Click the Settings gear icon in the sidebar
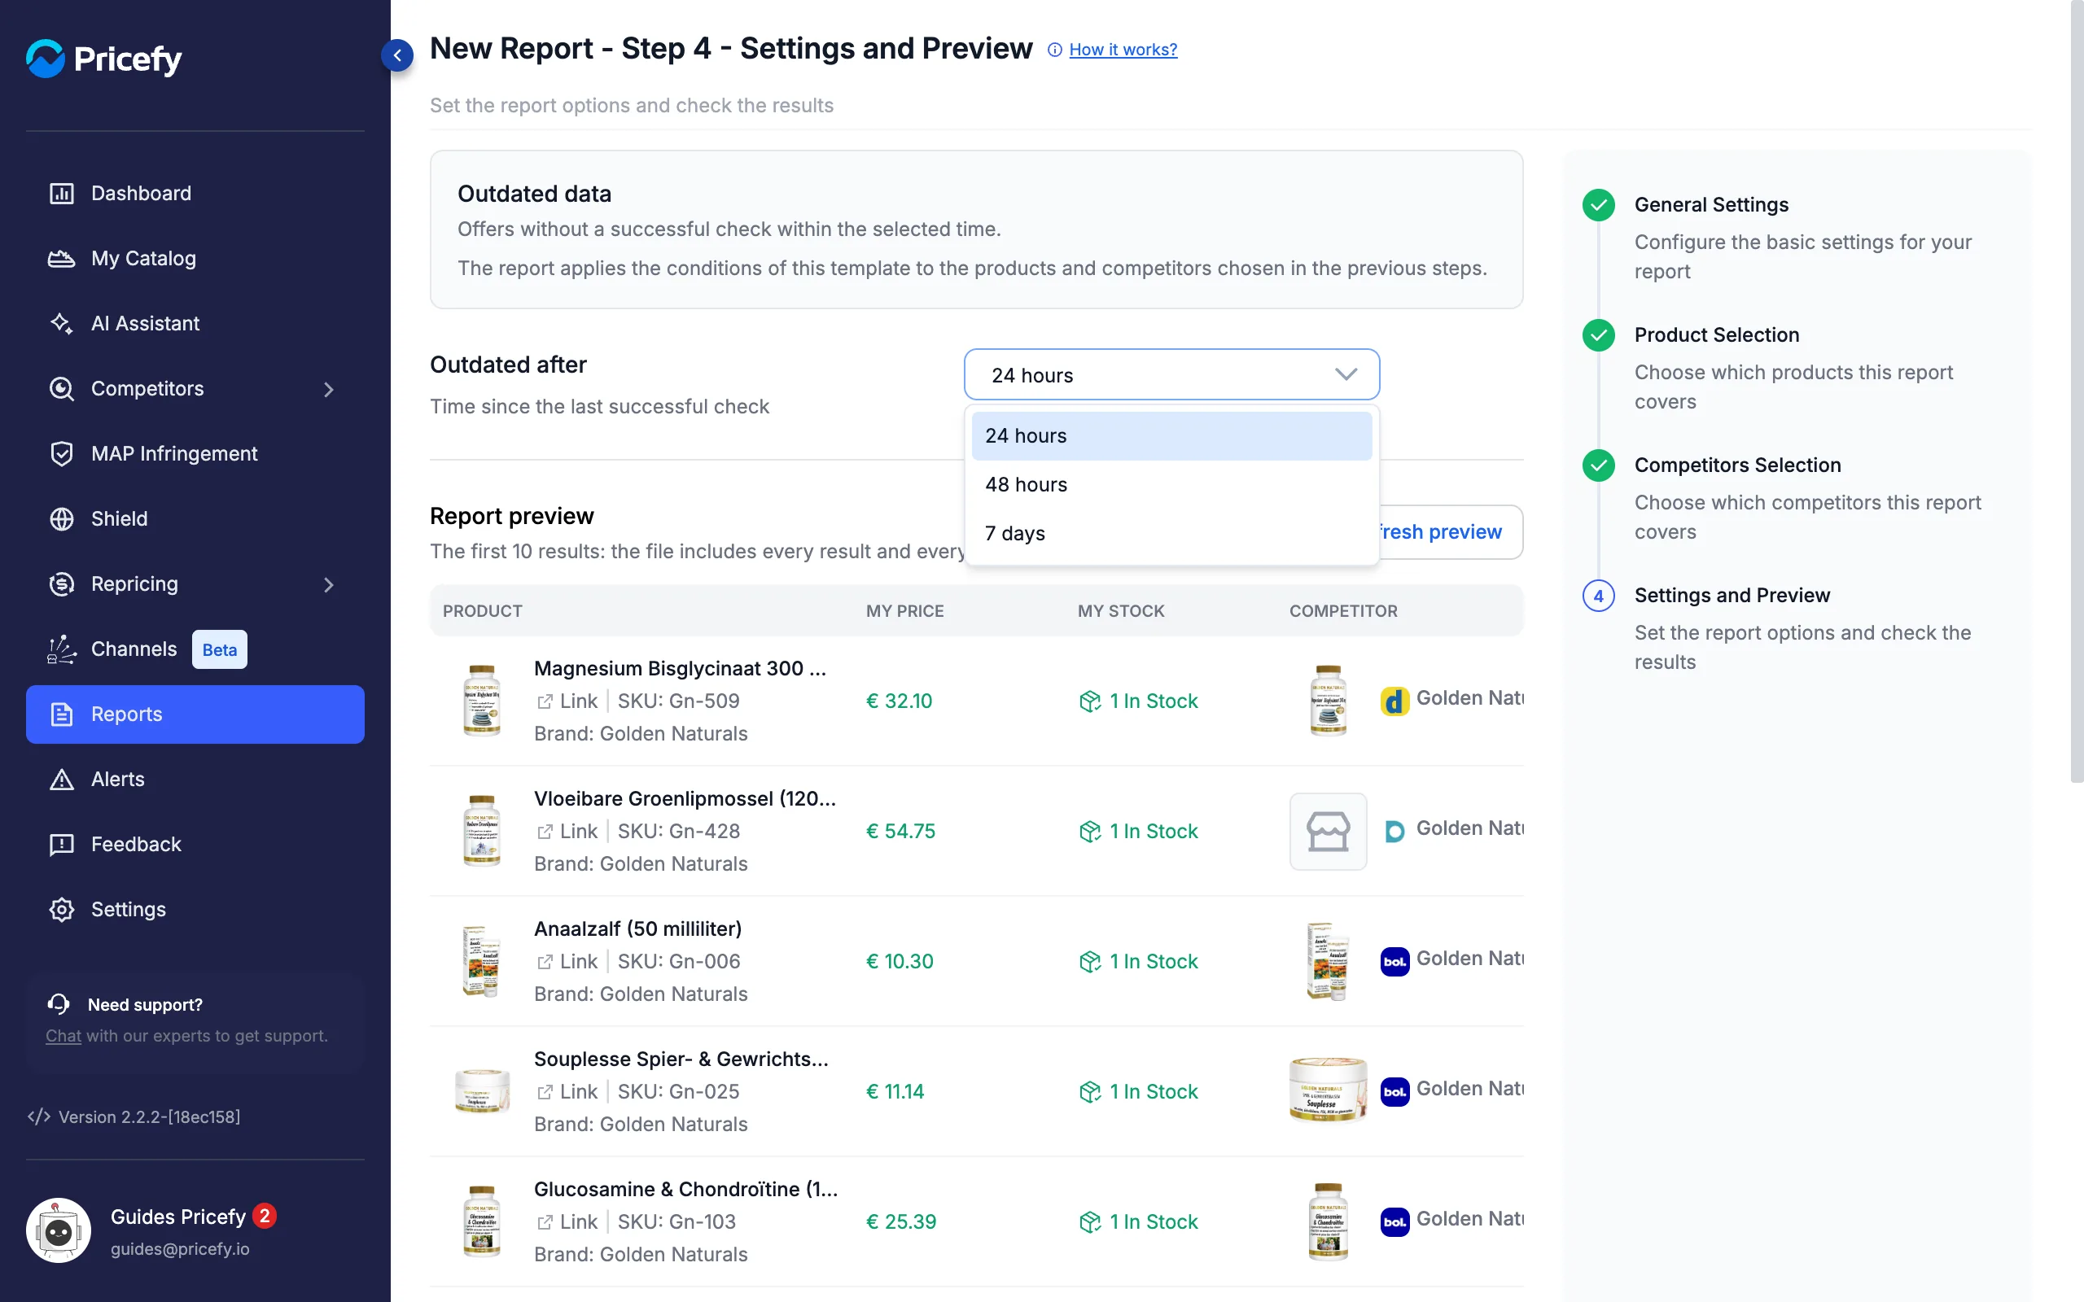 point(61,909)
